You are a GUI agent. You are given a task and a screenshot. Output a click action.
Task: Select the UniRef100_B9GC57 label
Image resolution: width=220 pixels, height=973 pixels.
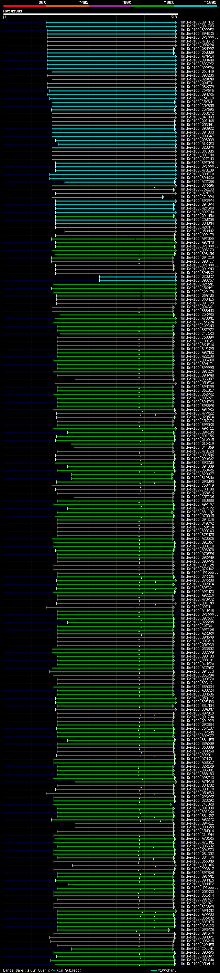point(197,281)
